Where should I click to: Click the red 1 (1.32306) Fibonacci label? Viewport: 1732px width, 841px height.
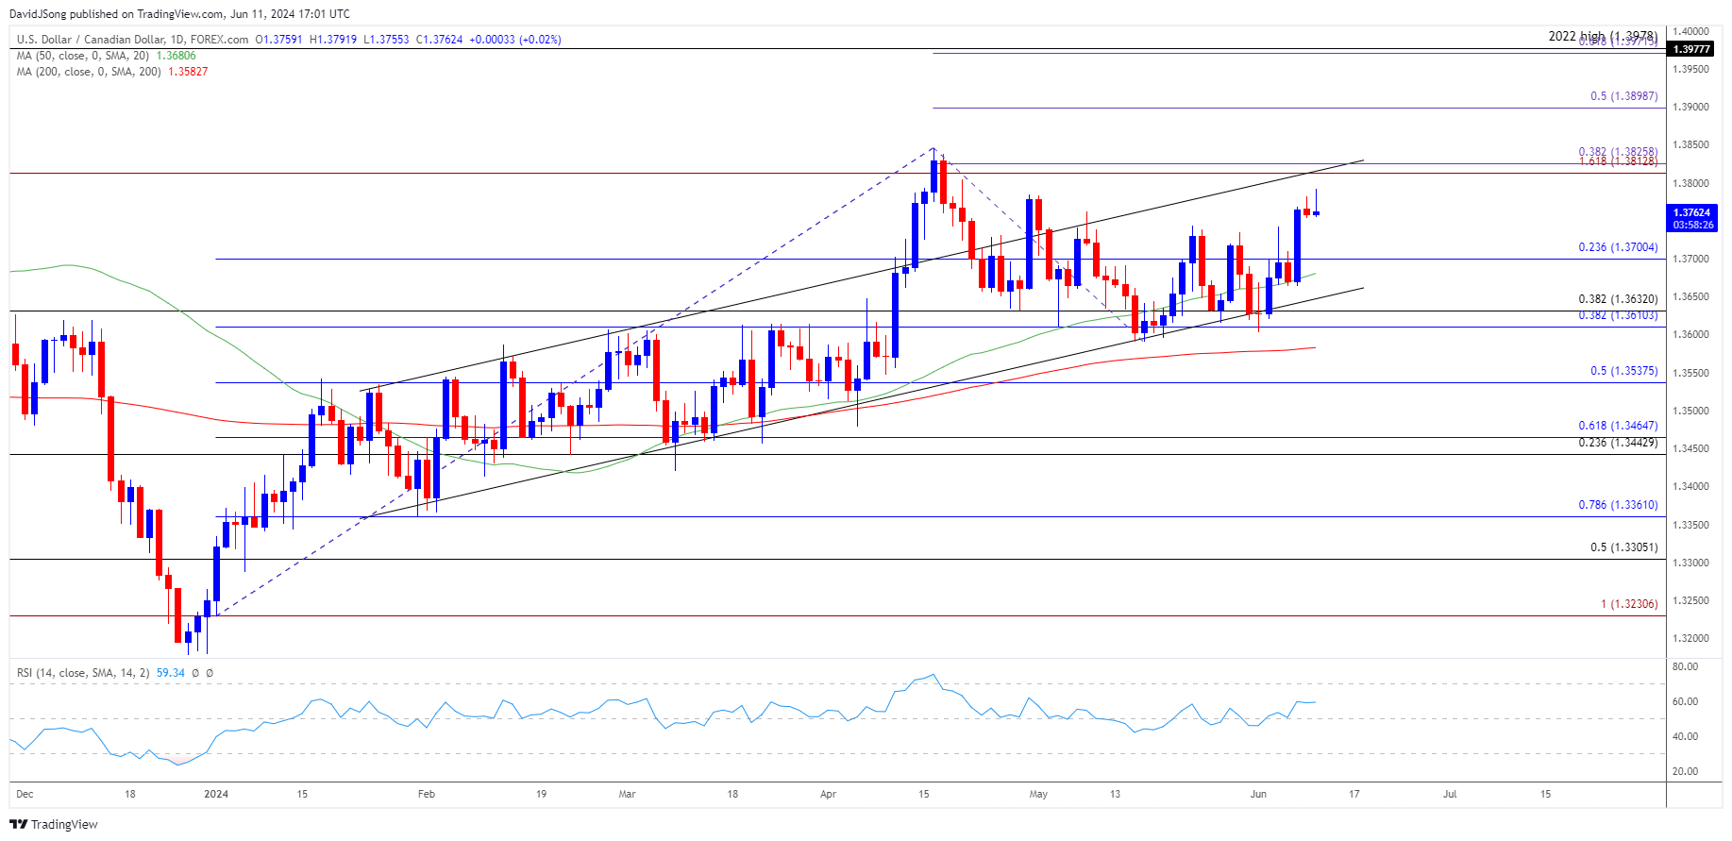1629,604
